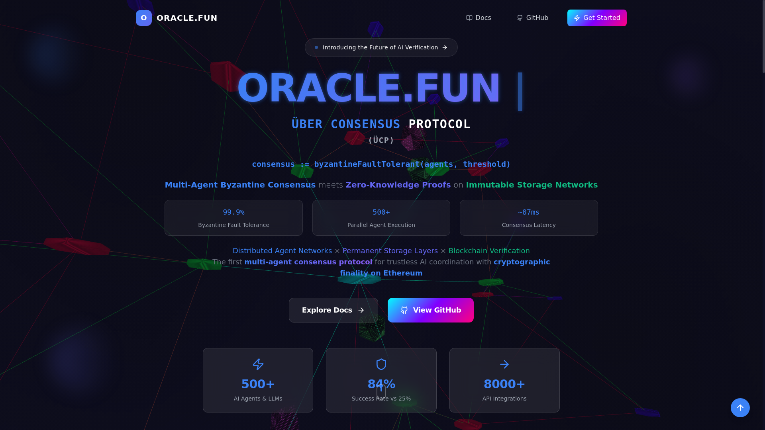
Task: Click the 500+ Parallel Agent Execution card
Action: pos(381,218)
